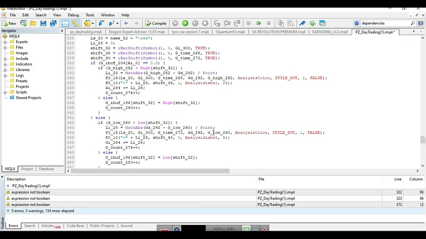Screen dimensions: 426x239
Task: Select MQL4 root in Navigator tree
Action: coord(14,36)
